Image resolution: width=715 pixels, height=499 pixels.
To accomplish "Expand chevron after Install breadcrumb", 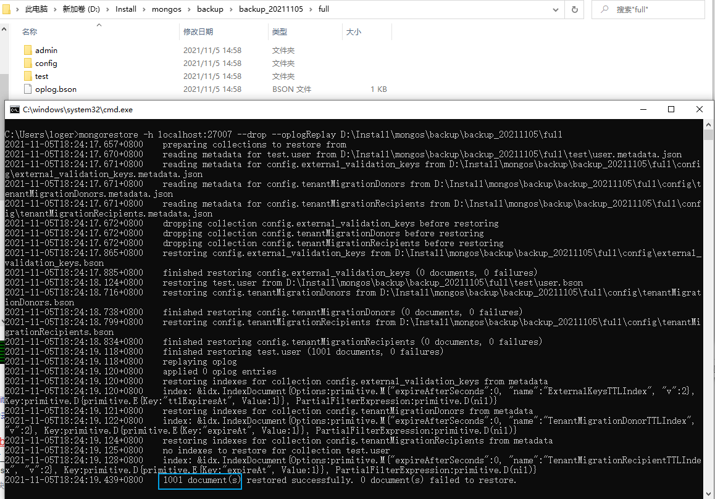I will click(x=144, y=9).
